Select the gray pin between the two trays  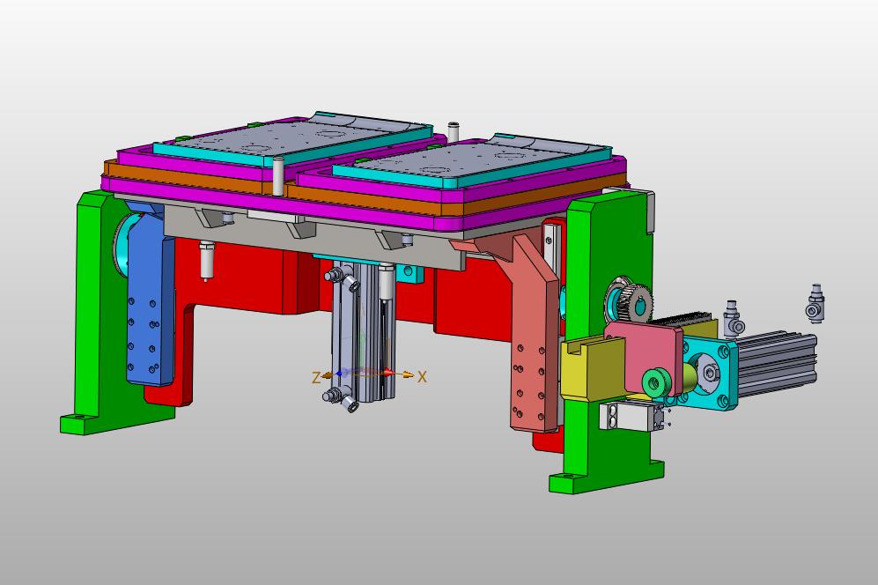point(277,177)
